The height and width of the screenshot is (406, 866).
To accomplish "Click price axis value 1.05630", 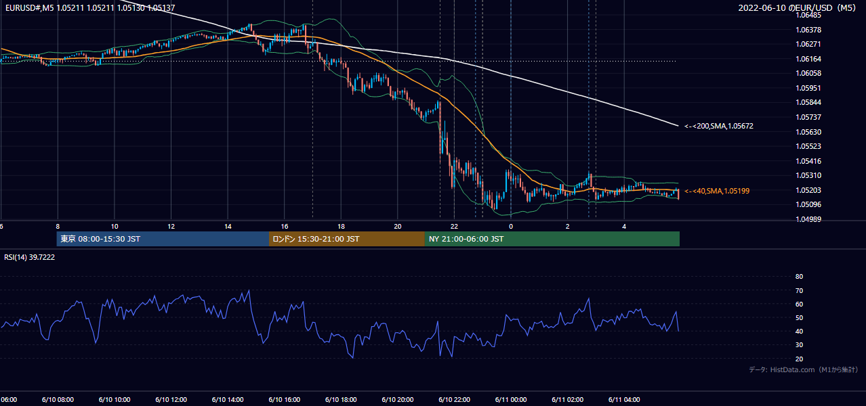I will [808, 132].
